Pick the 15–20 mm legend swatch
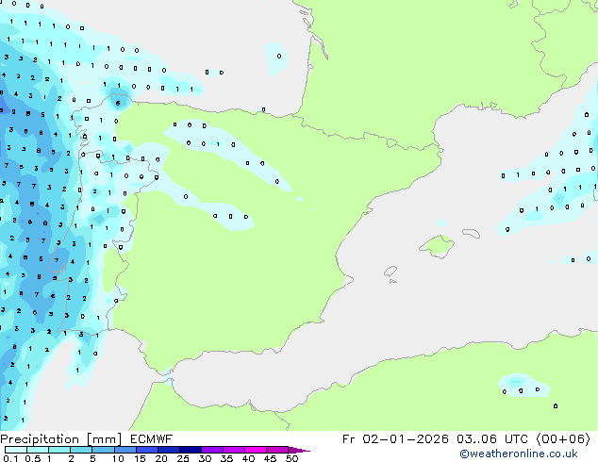This screenshot has height=462, width=598. [x=146, y=450]
